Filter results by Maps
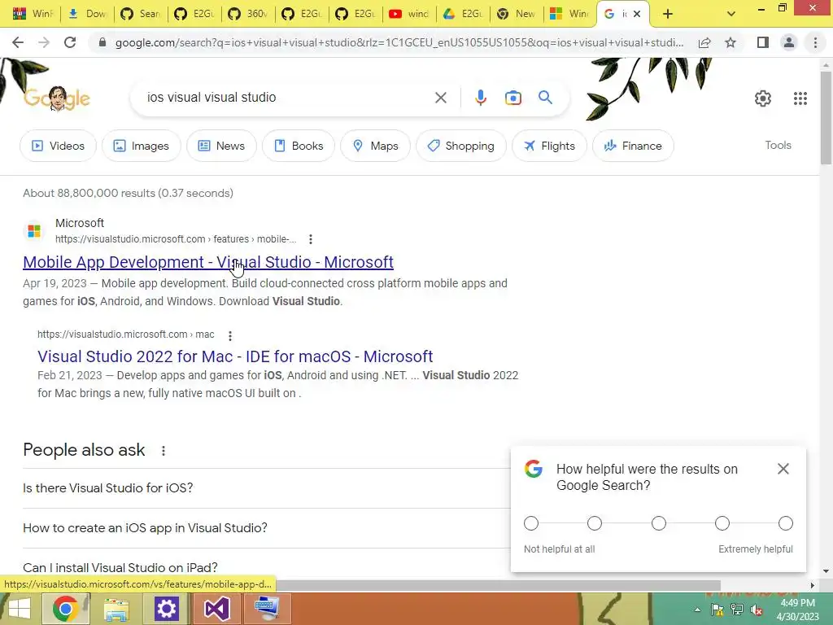The width and height of the screenshot is (833, 625). tap(375, 146)
